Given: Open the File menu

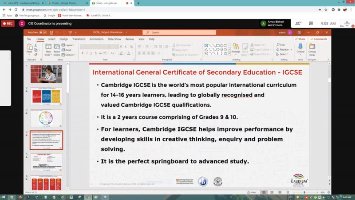Looking at the screenshot, I should click(29, 39).
